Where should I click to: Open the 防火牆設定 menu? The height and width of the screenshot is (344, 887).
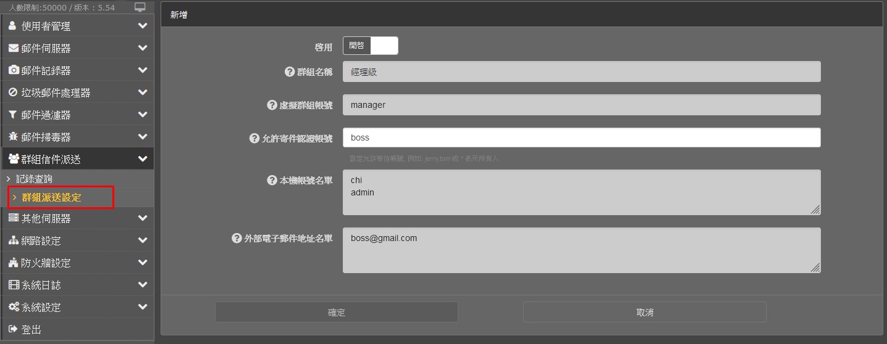pos(46,263)
